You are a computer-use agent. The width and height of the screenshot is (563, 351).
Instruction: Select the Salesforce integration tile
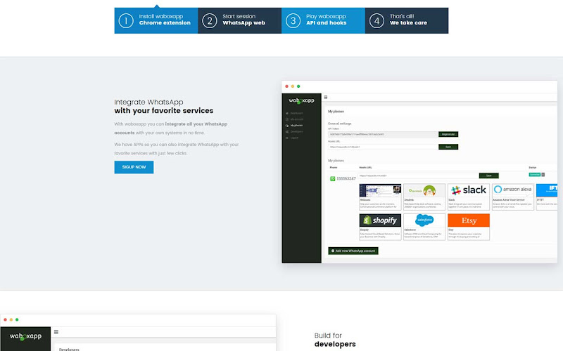point(424,227)
